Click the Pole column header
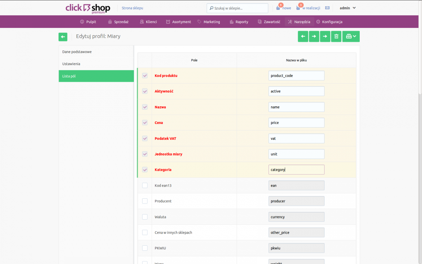 tap(194, 60)
